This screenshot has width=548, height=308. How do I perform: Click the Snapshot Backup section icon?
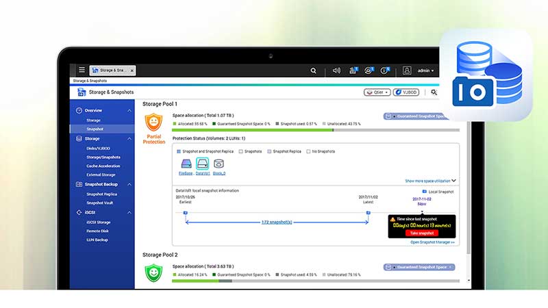79,184
